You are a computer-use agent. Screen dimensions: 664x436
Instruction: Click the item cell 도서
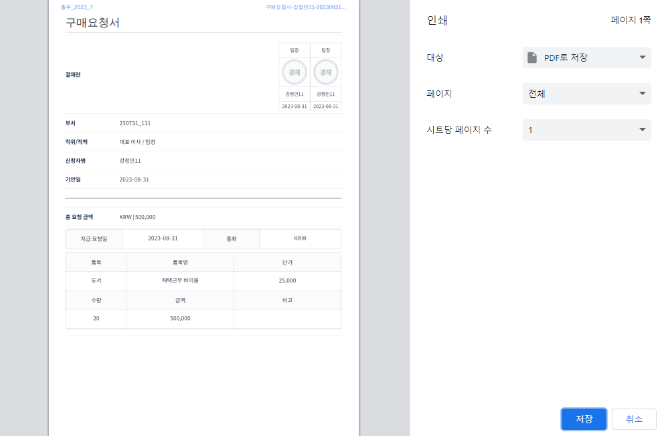96,281
